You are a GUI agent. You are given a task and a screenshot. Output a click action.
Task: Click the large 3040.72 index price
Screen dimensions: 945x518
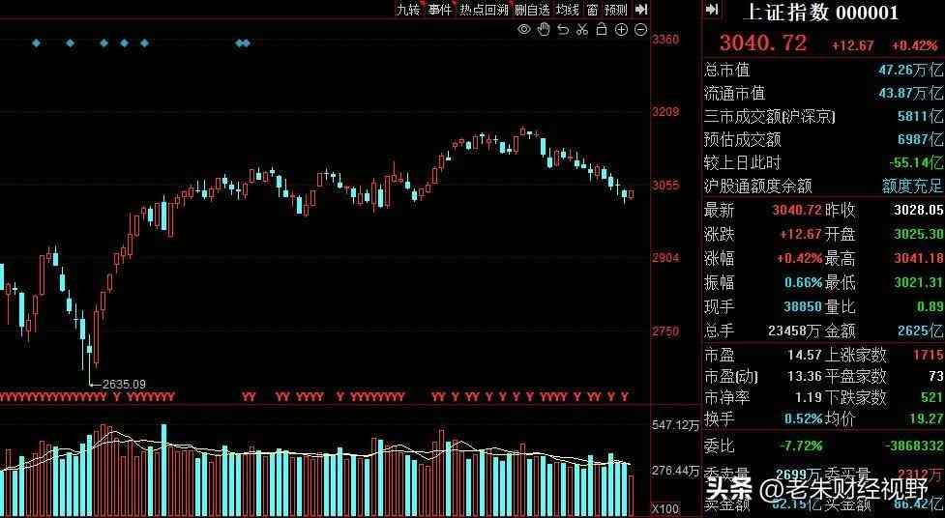click(763, 43)
